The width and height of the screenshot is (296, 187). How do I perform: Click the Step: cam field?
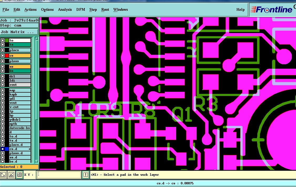(19, 25)
